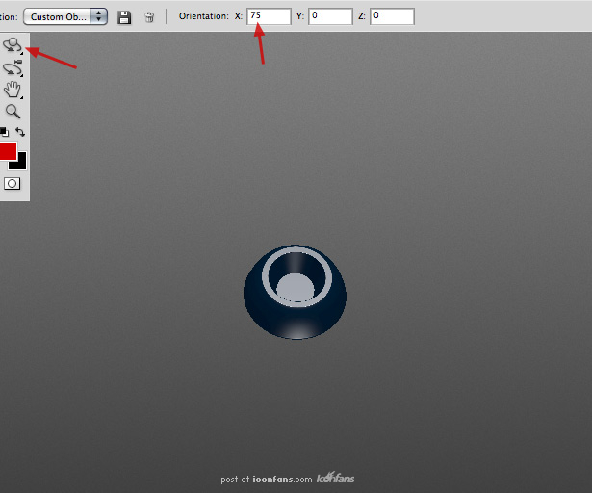Toggle Quick Mask mode
Viewport: 592px width, 493px height.
(13, 184)
